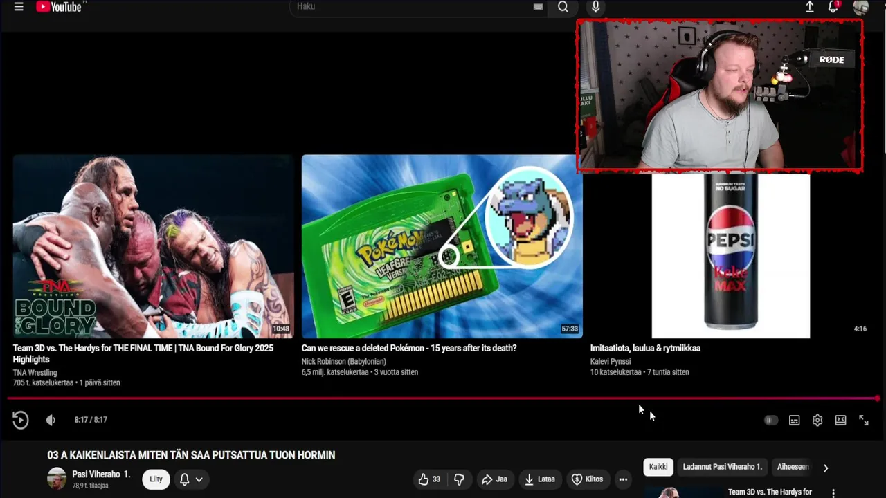Screen dimensions: 886x498
Task: Select the Aiheeseen filter chip
Action: pos(793,467)
